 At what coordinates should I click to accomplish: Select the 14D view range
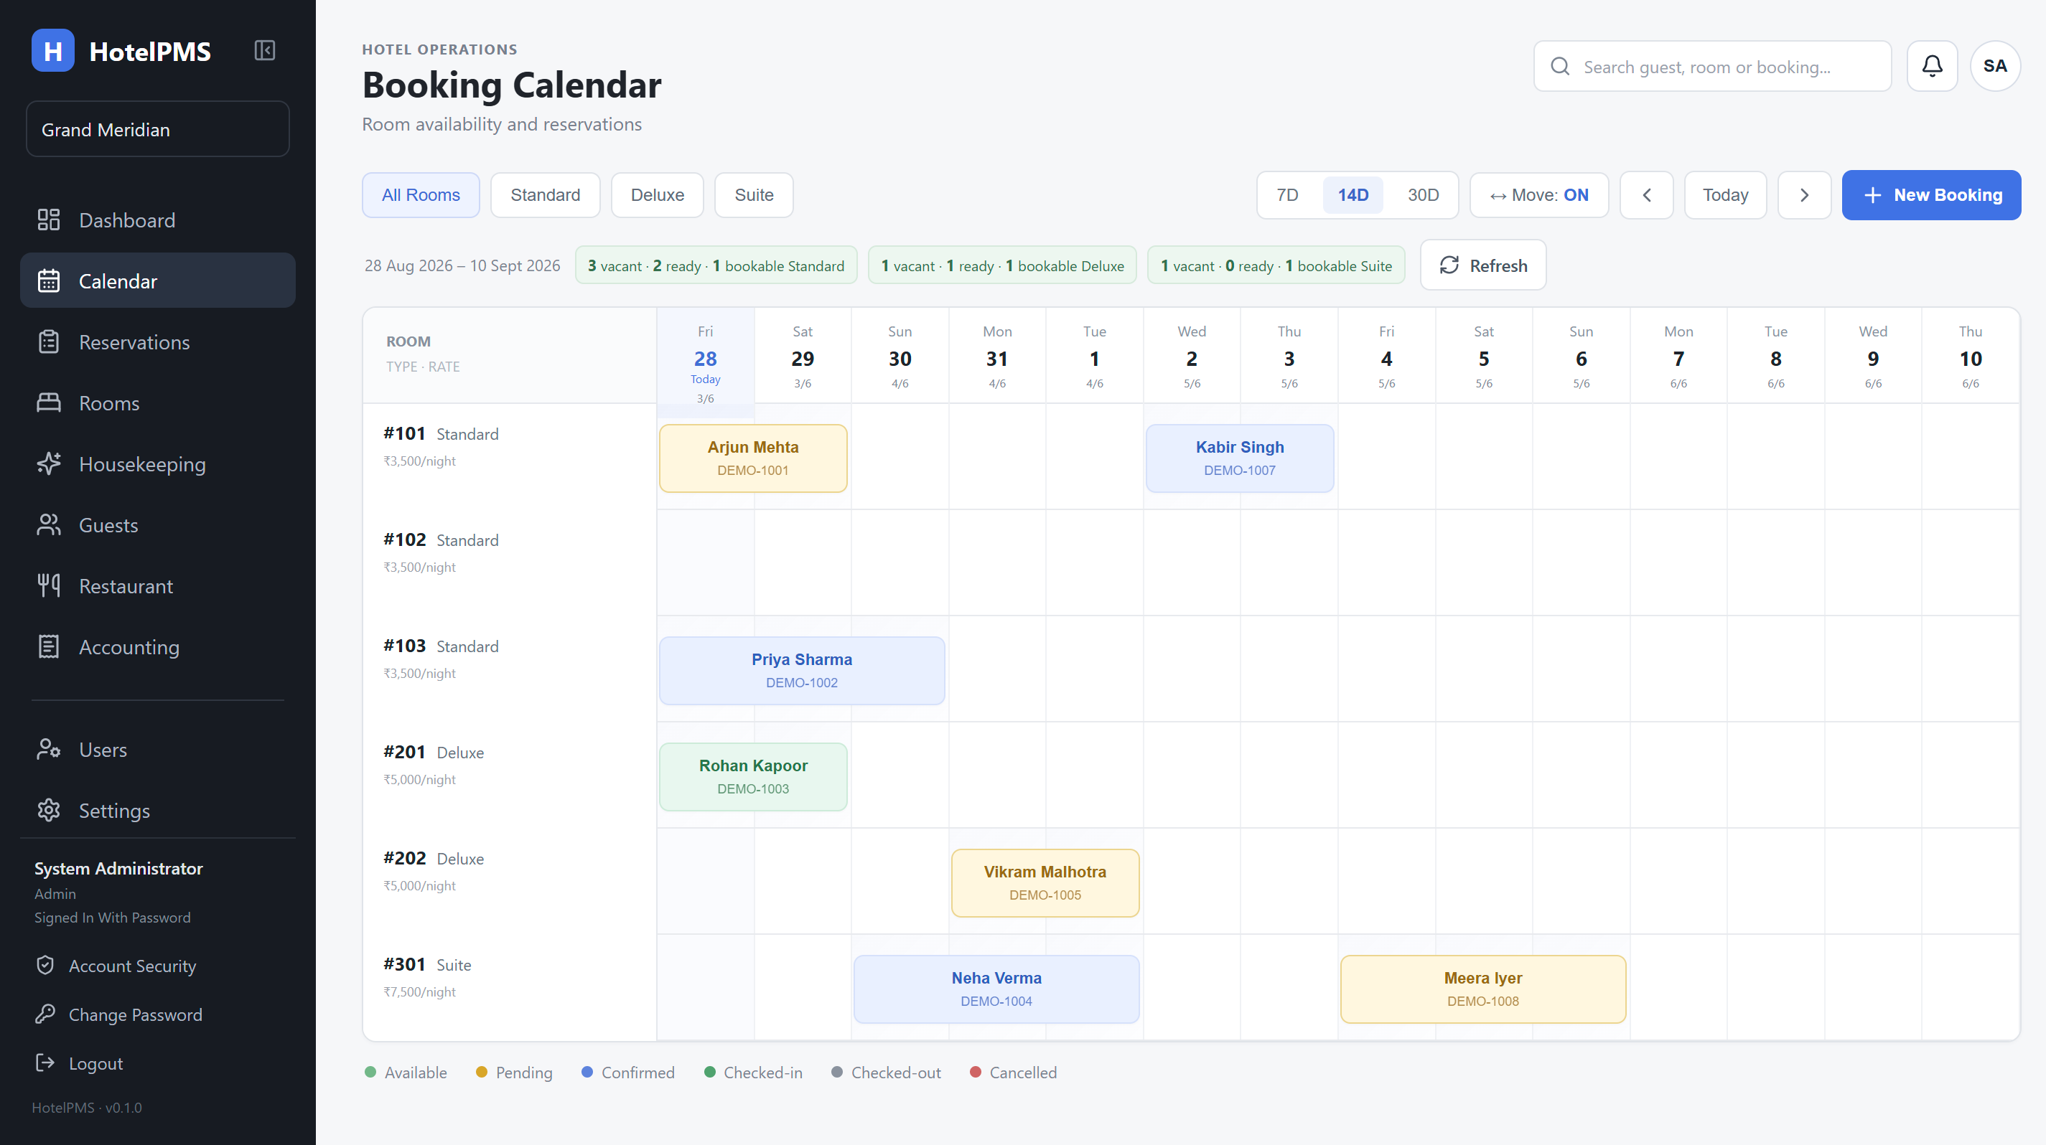click(1353, 195)
